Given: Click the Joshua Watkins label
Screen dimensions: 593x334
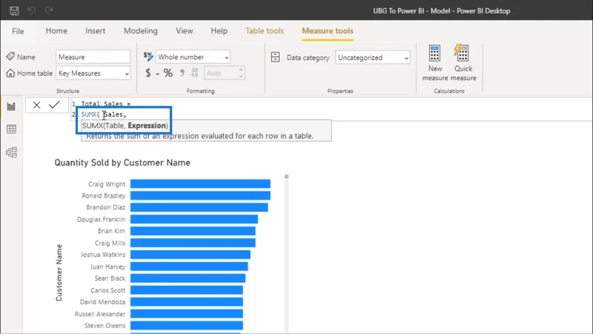Looking at the screenshot, I should click(103, 255).
